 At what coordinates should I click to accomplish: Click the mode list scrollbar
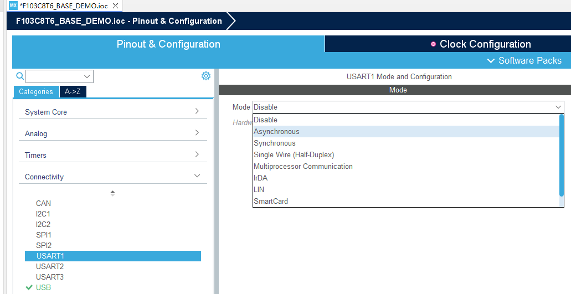coord(562,156)
